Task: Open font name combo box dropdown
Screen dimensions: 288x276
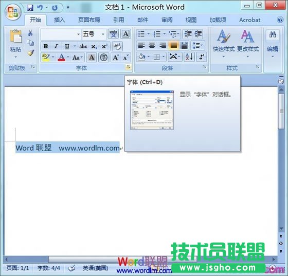Action: point(78,34)
